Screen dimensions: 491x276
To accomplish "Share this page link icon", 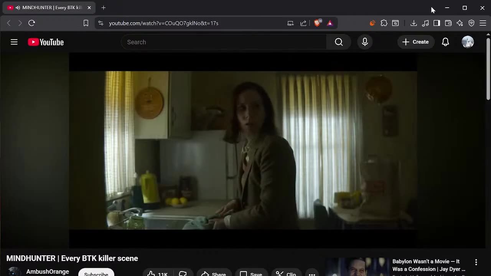I will 303,23.
